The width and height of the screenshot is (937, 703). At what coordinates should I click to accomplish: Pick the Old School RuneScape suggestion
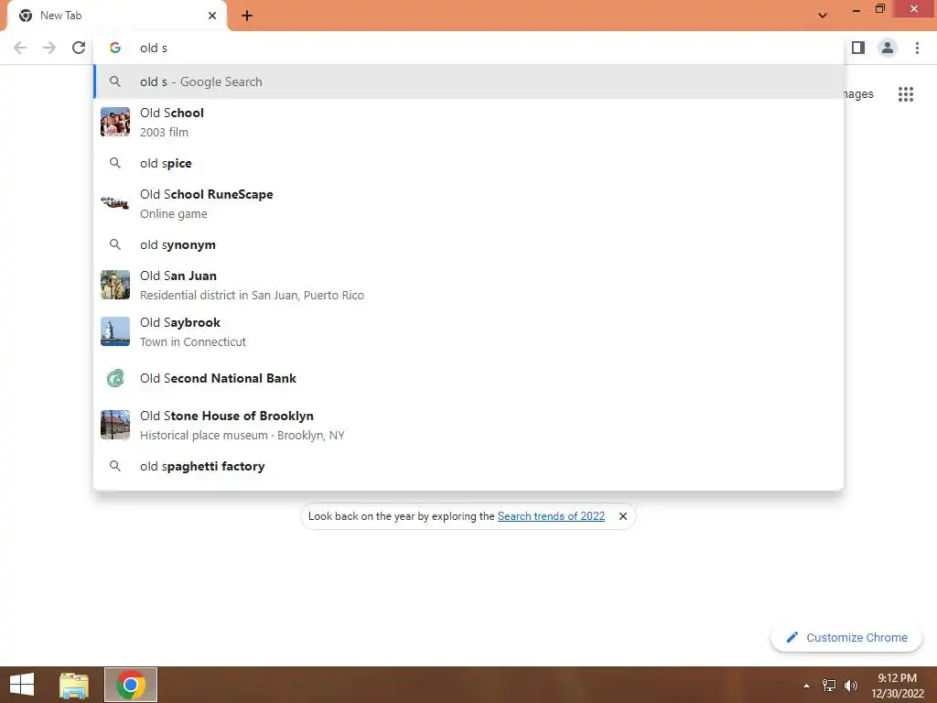(x=468, y=203)
